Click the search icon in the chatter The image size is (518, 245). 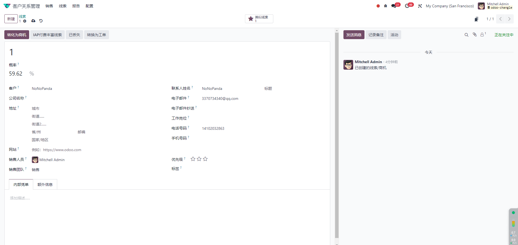pyautogui.click(x=466, y=35)
